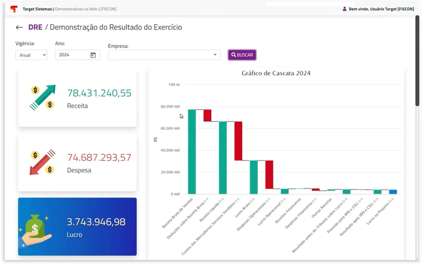
Task: Click the back arrow beside DRE title
Action: coord(19,27)
